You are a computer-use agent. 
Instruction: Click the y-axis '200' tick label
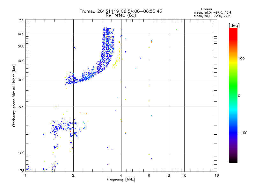coord(21,107)
